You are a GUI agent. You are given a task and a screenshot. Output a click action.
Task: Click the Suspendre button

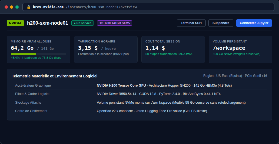[221, 23]
